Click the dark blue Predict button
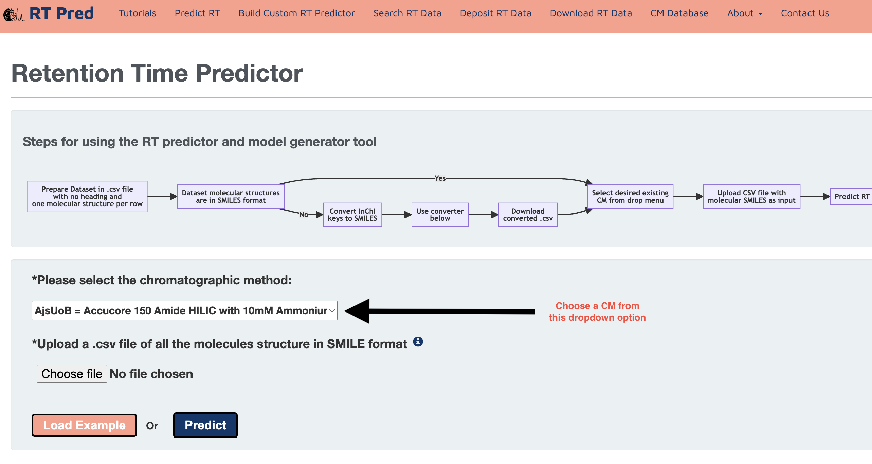Viewport: 872px width, 464px height. (205, 425)
